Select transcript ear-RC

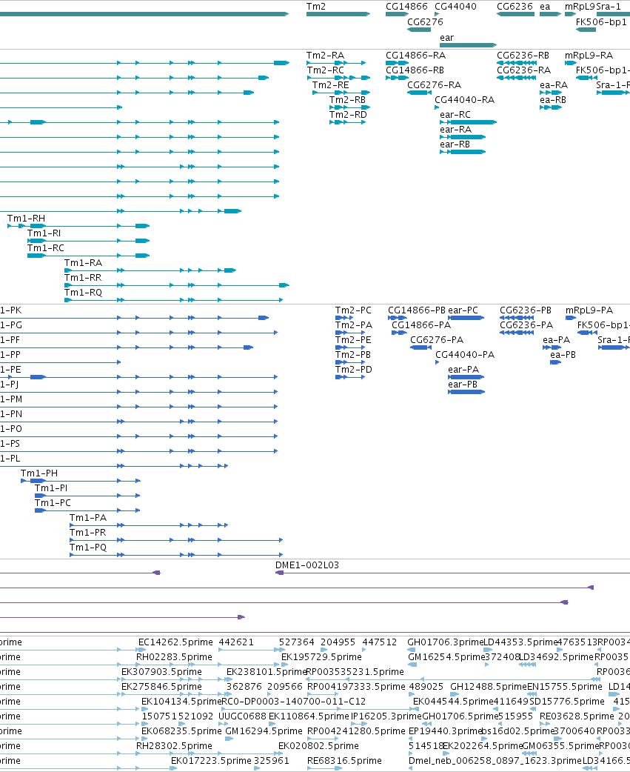468,122
